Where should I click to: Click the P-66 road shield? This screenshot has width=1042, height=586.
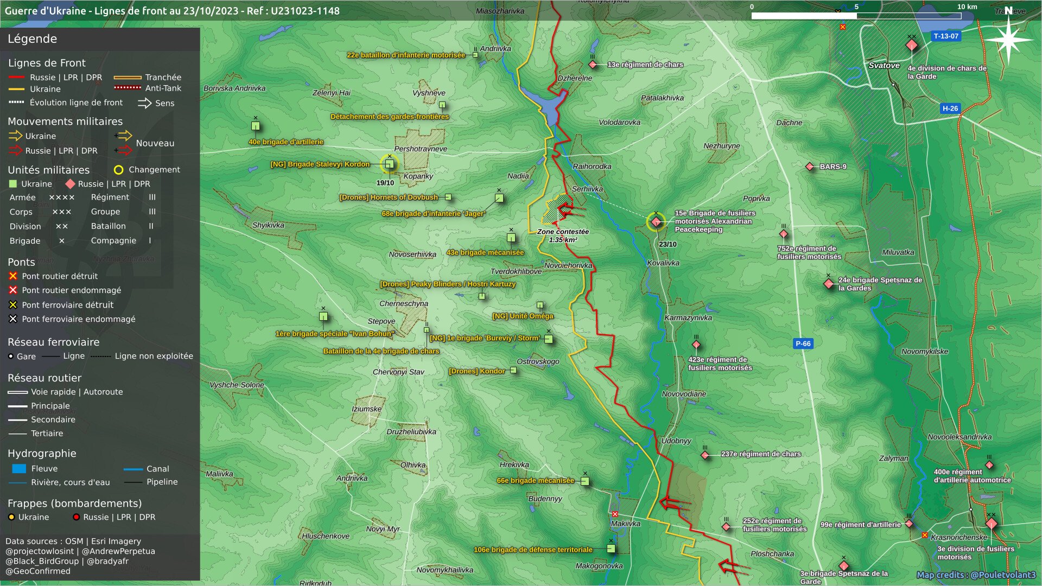pyautogui.click(x=803, y=343)
